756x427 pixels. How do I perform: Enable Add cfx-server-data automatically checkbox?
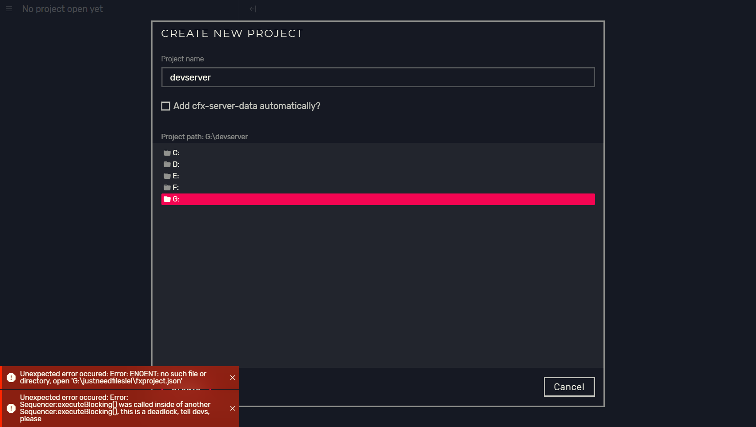click(165, 106)
